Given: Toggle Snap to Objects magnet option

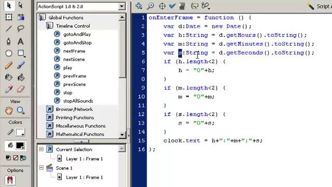Looking at the screenshot, I should (10, 180).
